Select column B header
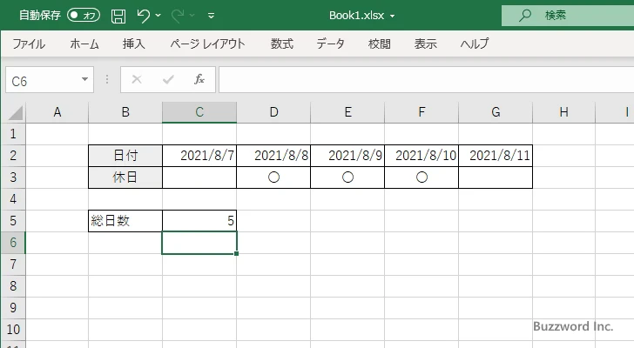 click(125, 112)
